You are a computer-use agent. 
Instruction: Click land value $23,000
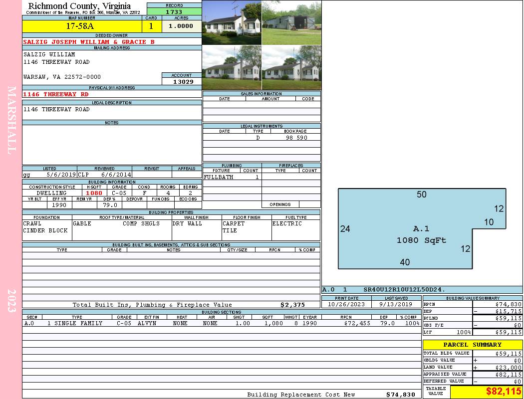click(x=509, y=367)
